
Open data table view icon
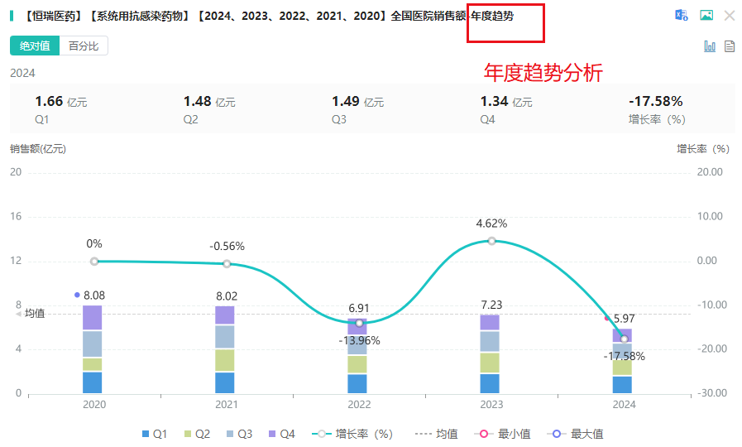pyautogui.click(x=730, y=46)
